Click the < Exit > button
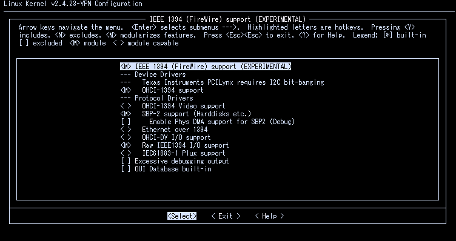Image resolution: width=456 pixels, height=241 pixels. pyautogui.click(x=226, y=216)
